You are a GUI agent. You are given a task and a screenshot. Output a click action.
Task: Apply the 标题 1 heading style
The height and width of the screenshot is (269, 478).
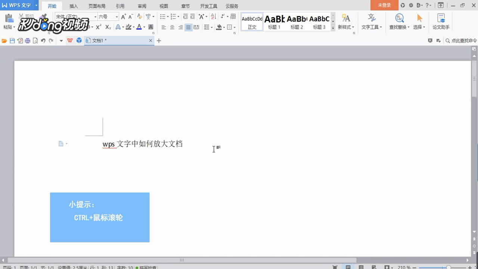click(274, 22)
